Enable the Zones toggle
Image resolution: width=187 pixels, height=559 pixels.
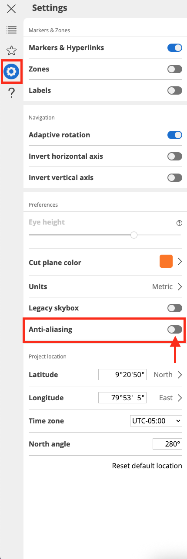[x=175, y=69]
